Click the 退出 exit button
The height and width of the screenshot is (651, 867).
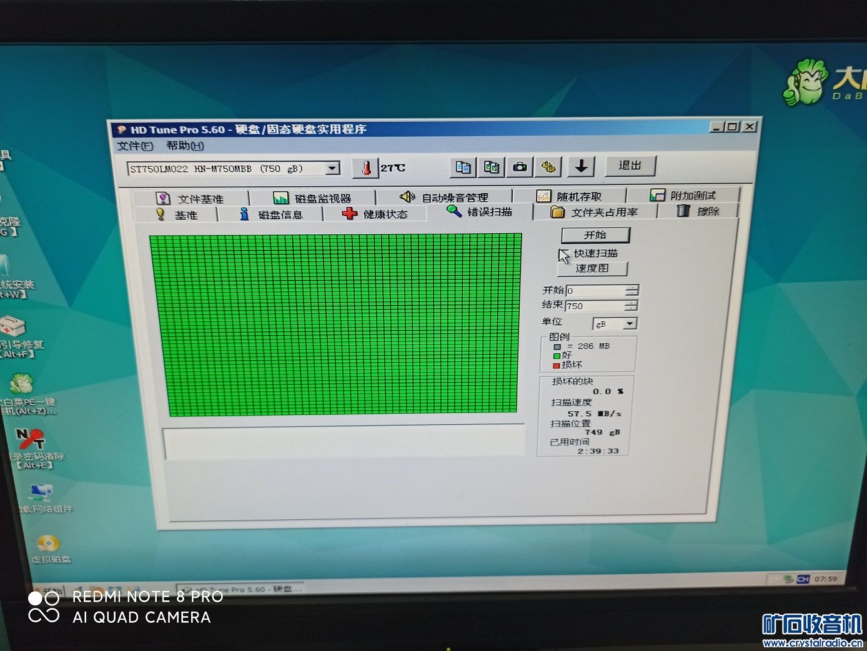[630, 166]
